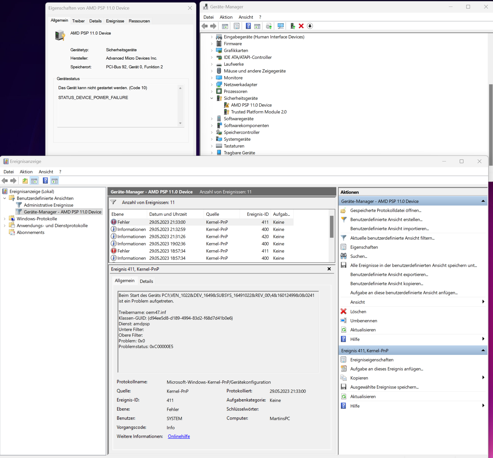The image size is (493, 458).
Task: Click scan for hardware changes icon
Action: tap(280, 26)
